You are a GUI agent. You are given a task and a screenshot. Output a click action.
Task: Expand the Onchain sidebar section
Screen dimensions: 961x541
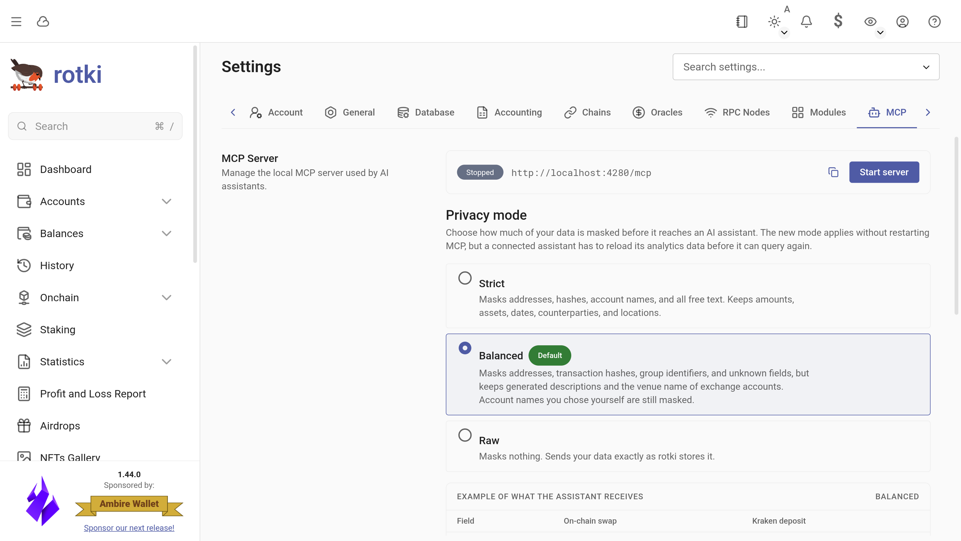pyautogui.click(x=167, y=298)
